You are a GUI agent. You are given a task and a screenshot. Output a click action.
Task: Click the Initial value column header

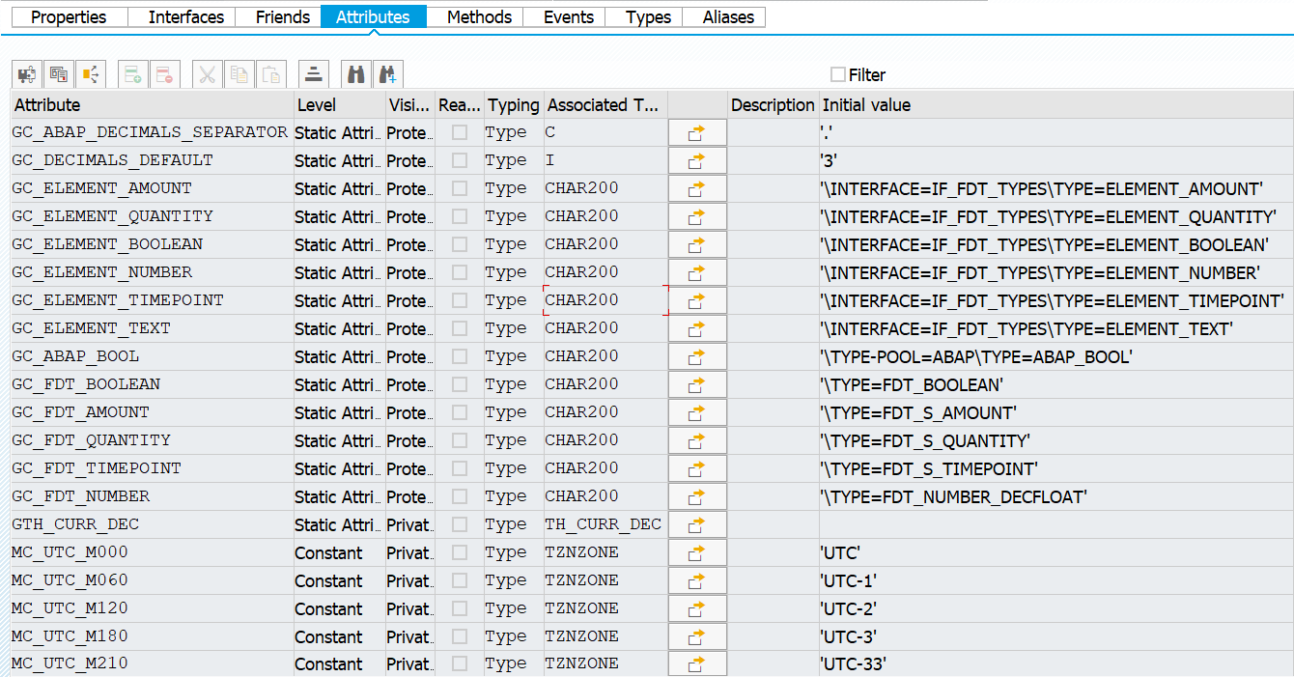[1055, 104]
